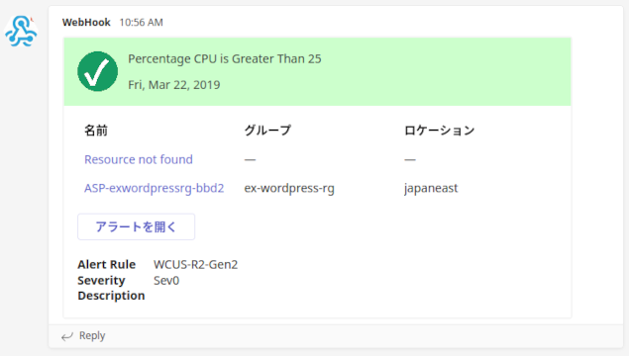
Task: Click the 名前 column header
Action: tap(96, 131)
